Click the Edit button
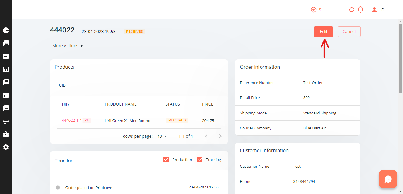The height and width of the screenshot is (194, 403). click(x=324, y=32)
